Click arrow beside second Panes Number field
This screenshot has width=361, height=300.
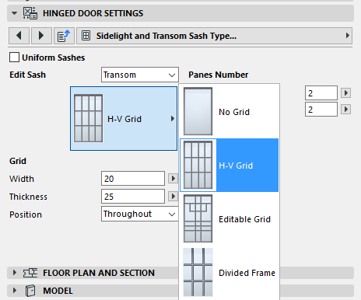tap(345, 110)
